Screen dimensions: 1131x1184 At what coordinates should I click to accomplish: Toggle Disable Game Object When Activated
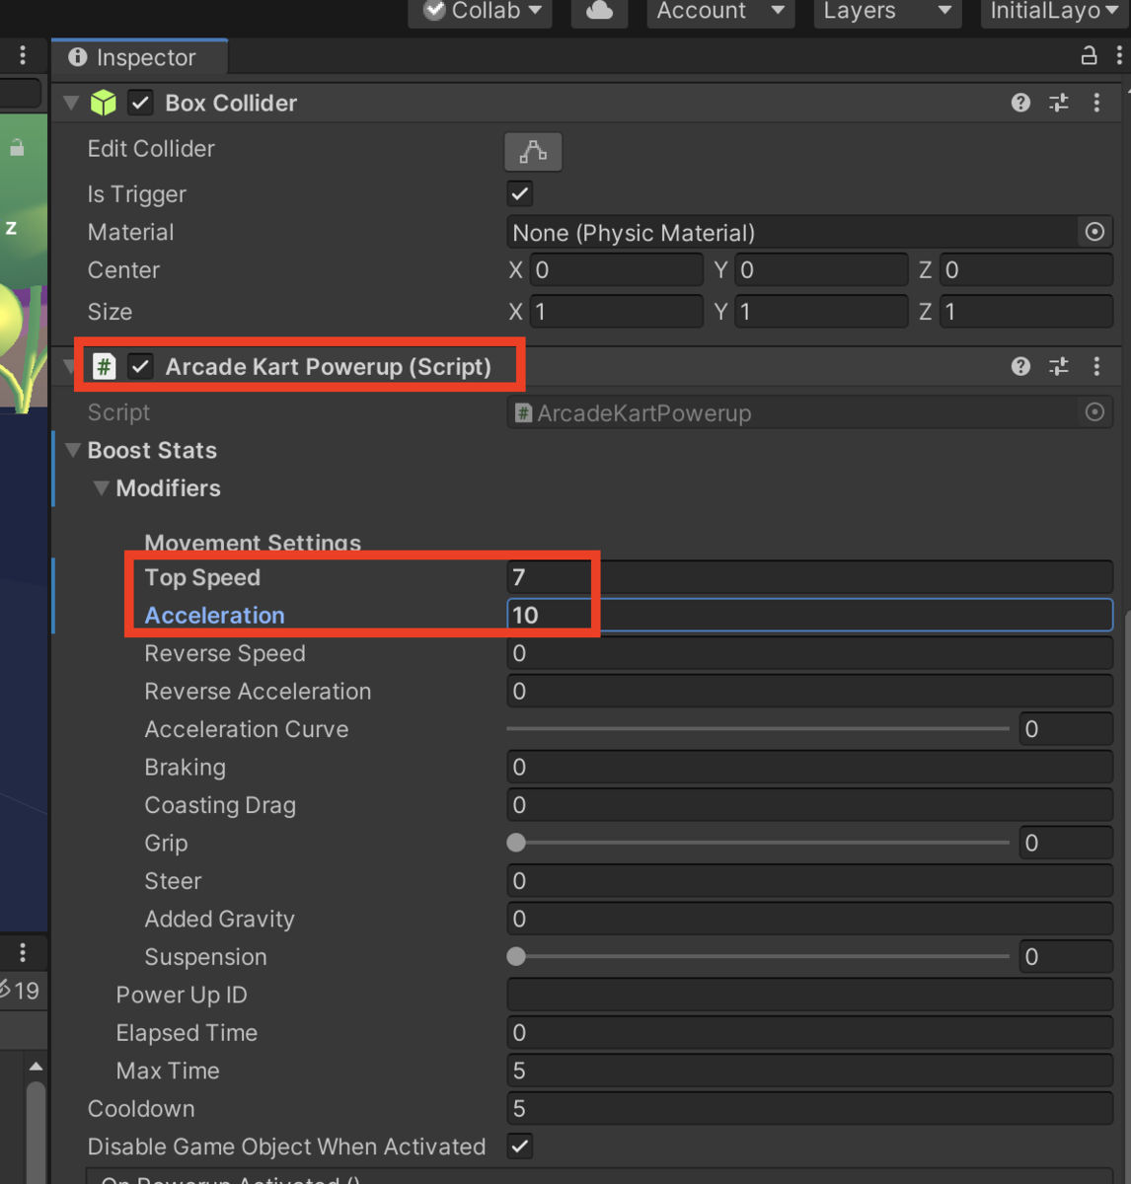520,1146
